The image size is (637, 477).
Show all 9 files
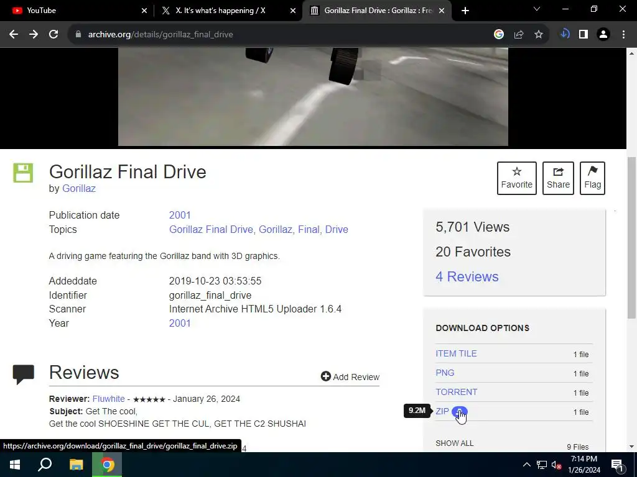pos(455,443)
